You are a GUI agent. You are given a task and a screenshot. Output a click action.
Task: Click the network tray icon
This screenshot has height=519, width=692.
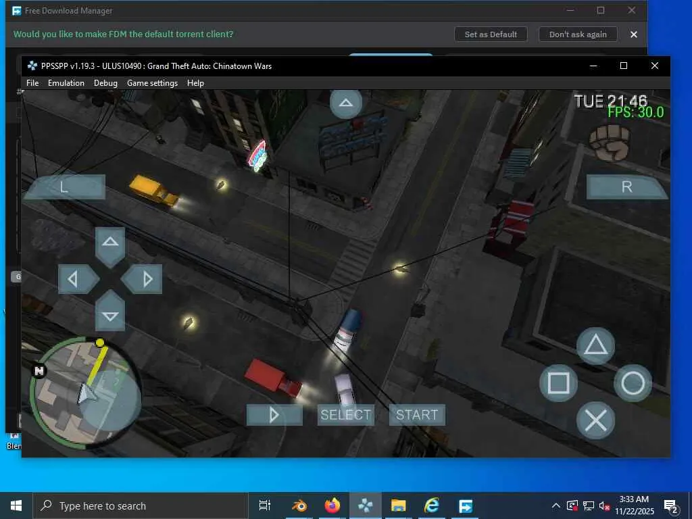(x=589, y=505)
